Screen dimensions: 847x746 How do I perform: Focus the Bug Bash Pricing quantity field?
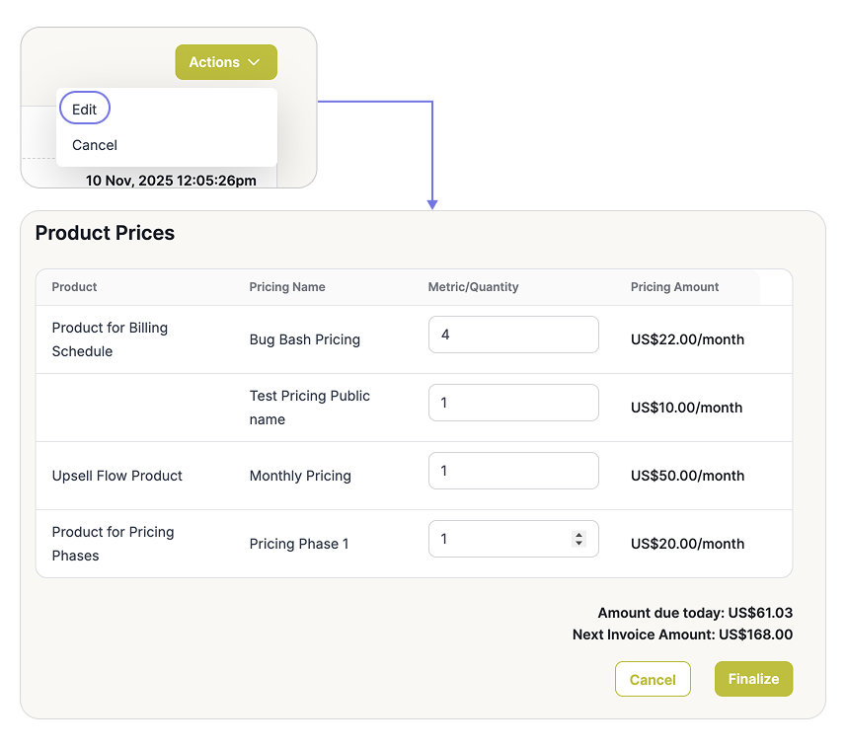click(513, 335)
